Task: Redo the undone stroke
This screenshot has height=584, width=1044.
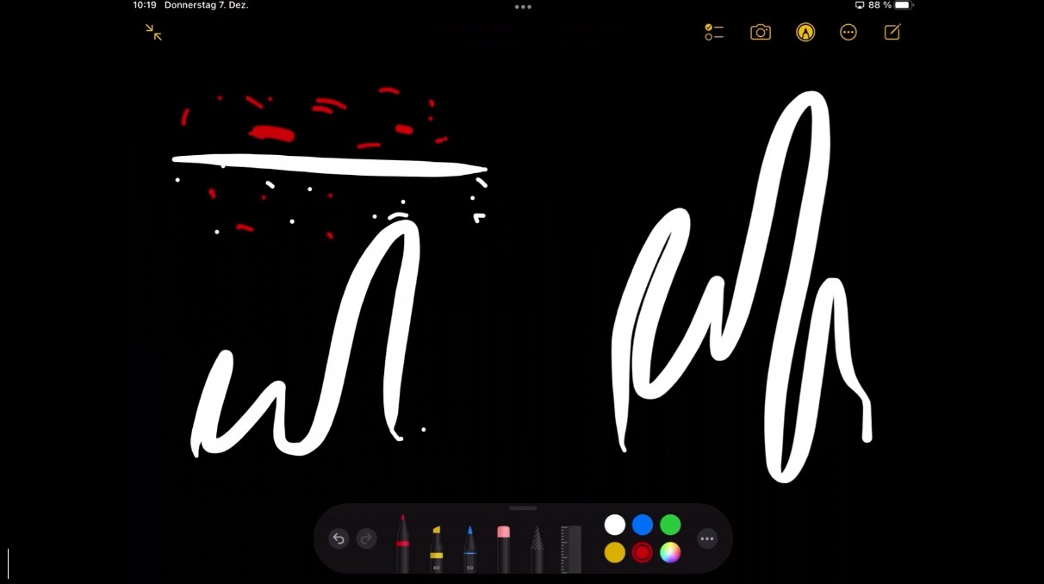Action: point(366,539)
